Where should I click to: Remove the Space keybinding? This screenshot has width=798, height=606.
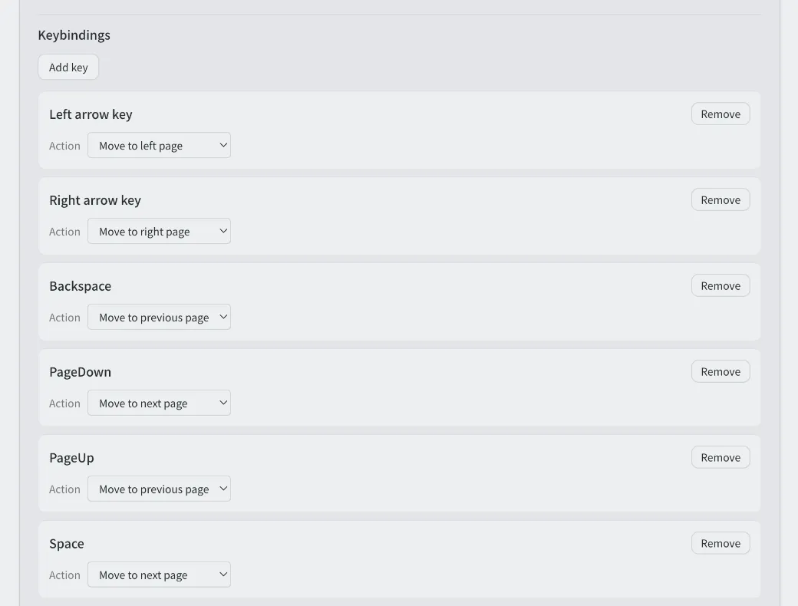pos(721,543)
